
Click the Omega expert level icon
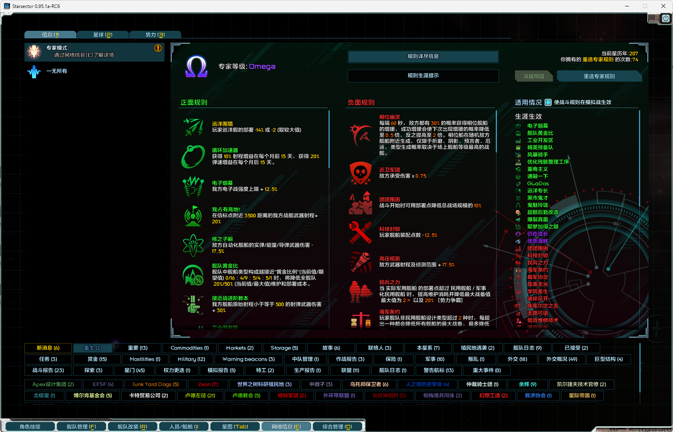point(196,66)
